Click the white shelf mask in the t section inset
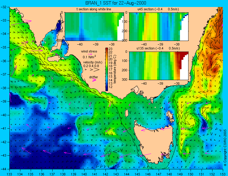The height and width of the screenshot is (176, 228). [x=121, y=31]
